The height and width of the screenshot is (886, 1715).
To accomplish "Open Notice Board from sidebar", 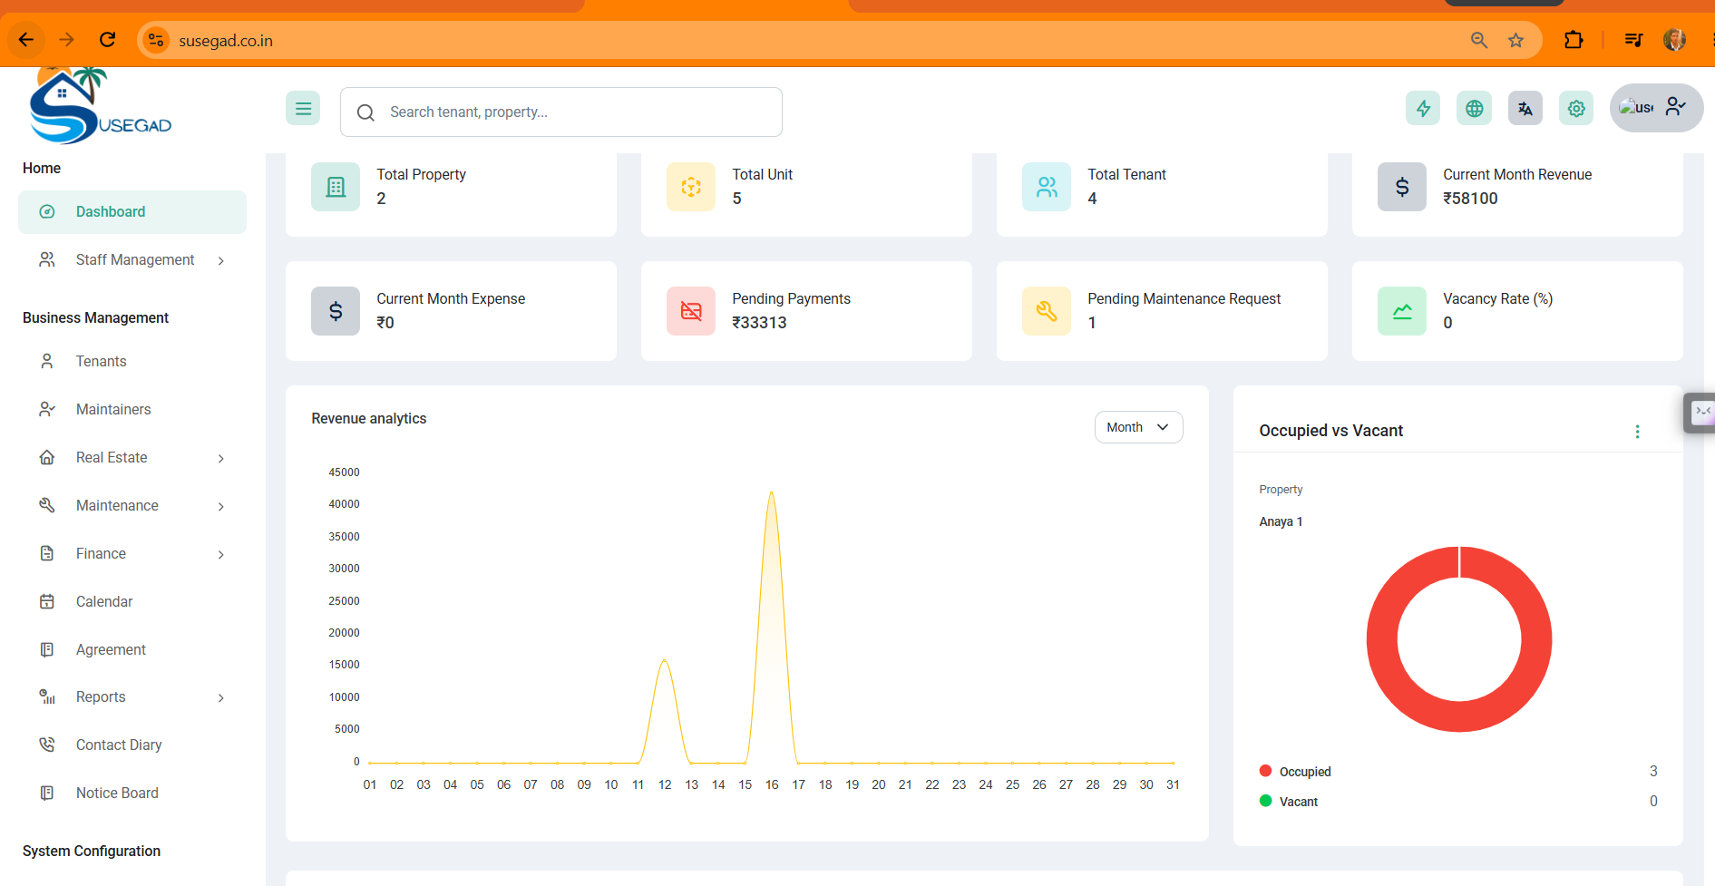I will click(x=117, y=793).
